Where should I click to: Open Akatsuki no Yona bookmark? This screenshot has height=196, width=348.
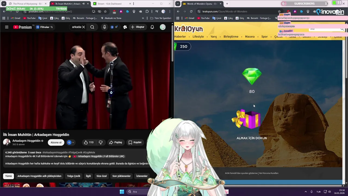[x=111, y=18]
